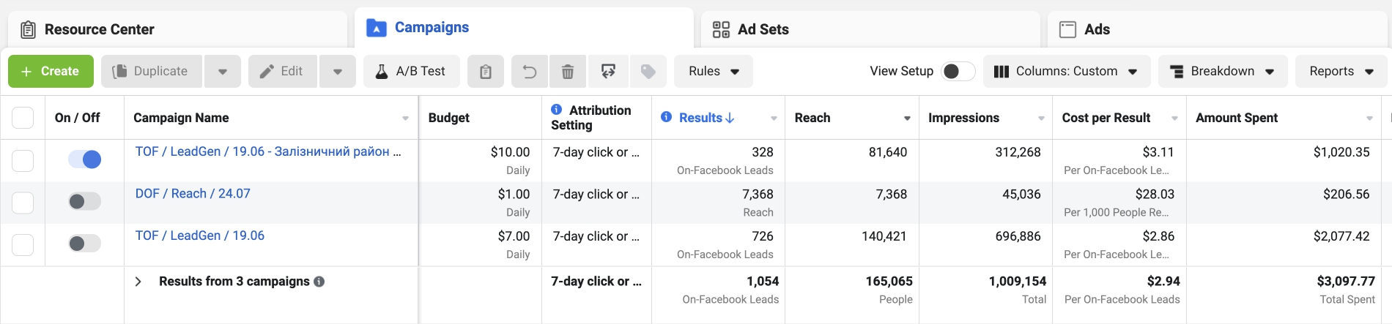Click the info icon beside Results header
Viewport: 1392px width, 324px height.
(666, 117)
